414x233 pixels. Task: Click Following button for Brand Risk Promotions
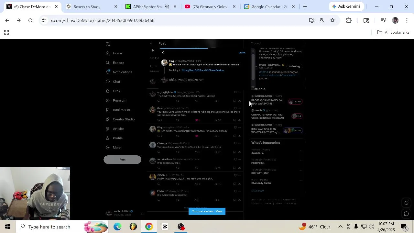coord(294,66)
